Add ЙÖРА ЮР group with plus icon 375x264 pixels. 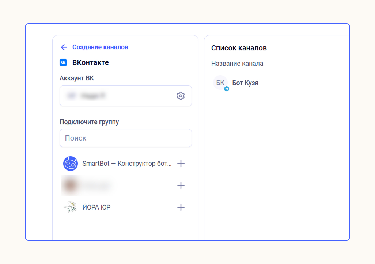tap(181, 207)
